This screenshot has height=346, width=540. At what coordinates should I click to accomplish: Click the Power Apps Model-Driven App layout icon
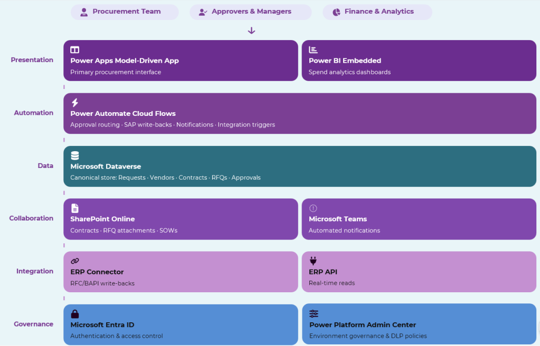tap(75, 50)
